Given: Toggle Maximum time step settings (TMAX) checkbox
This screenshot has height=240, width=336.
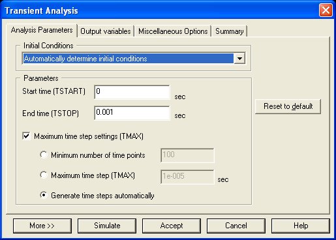Looking at the screenshot, I should pos(26,136).
